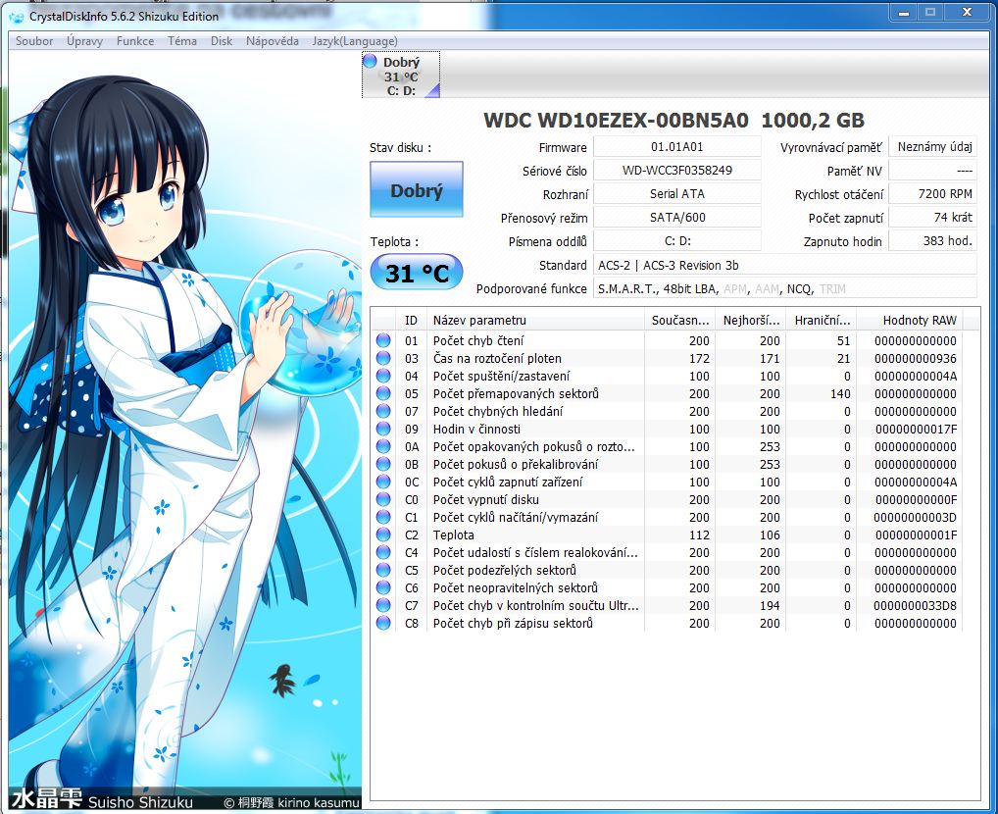Image resolution: width=998 pixels, height=814 pixels.
Task: Click the parameter name Počet chyb čtení
Action: 478,340
